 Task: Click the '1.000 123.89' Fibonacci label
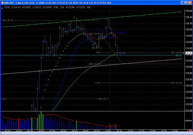tap(94, 64)
